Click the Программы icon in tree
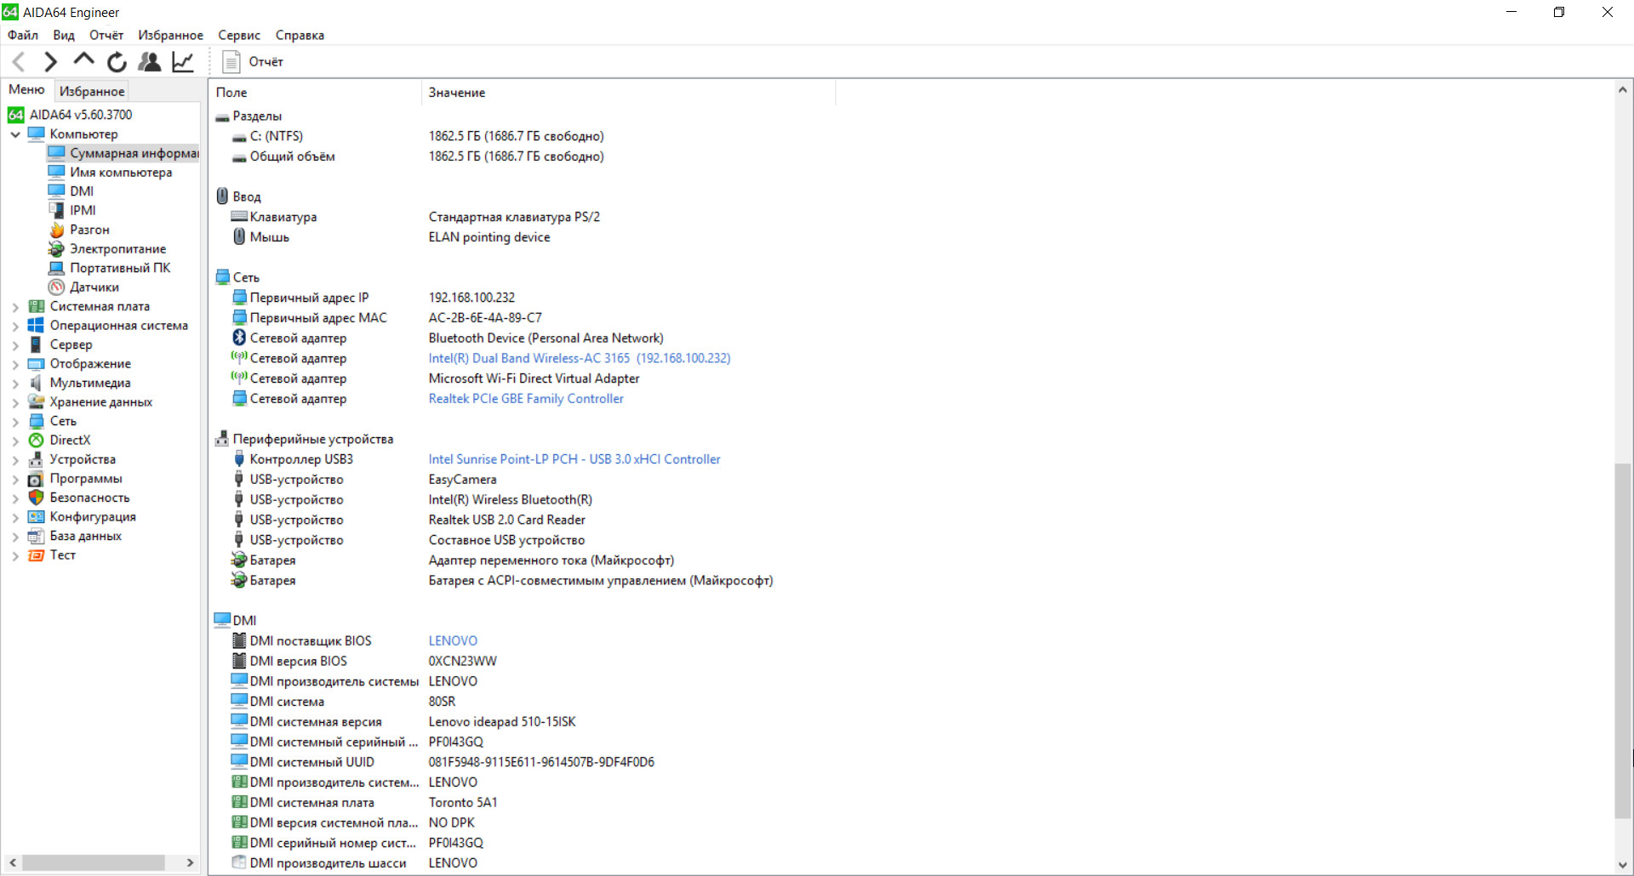The height and width of the screenshot is (876, 1634). pyautogui.click(x=37, y=479)
